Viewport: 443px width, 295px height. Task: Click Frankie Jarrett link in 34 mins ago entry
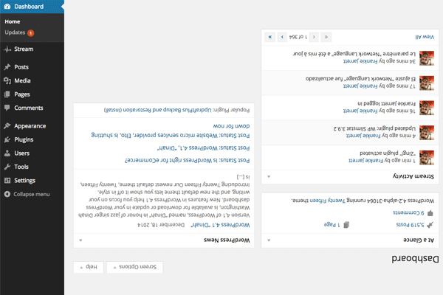[x=360, y=61]
